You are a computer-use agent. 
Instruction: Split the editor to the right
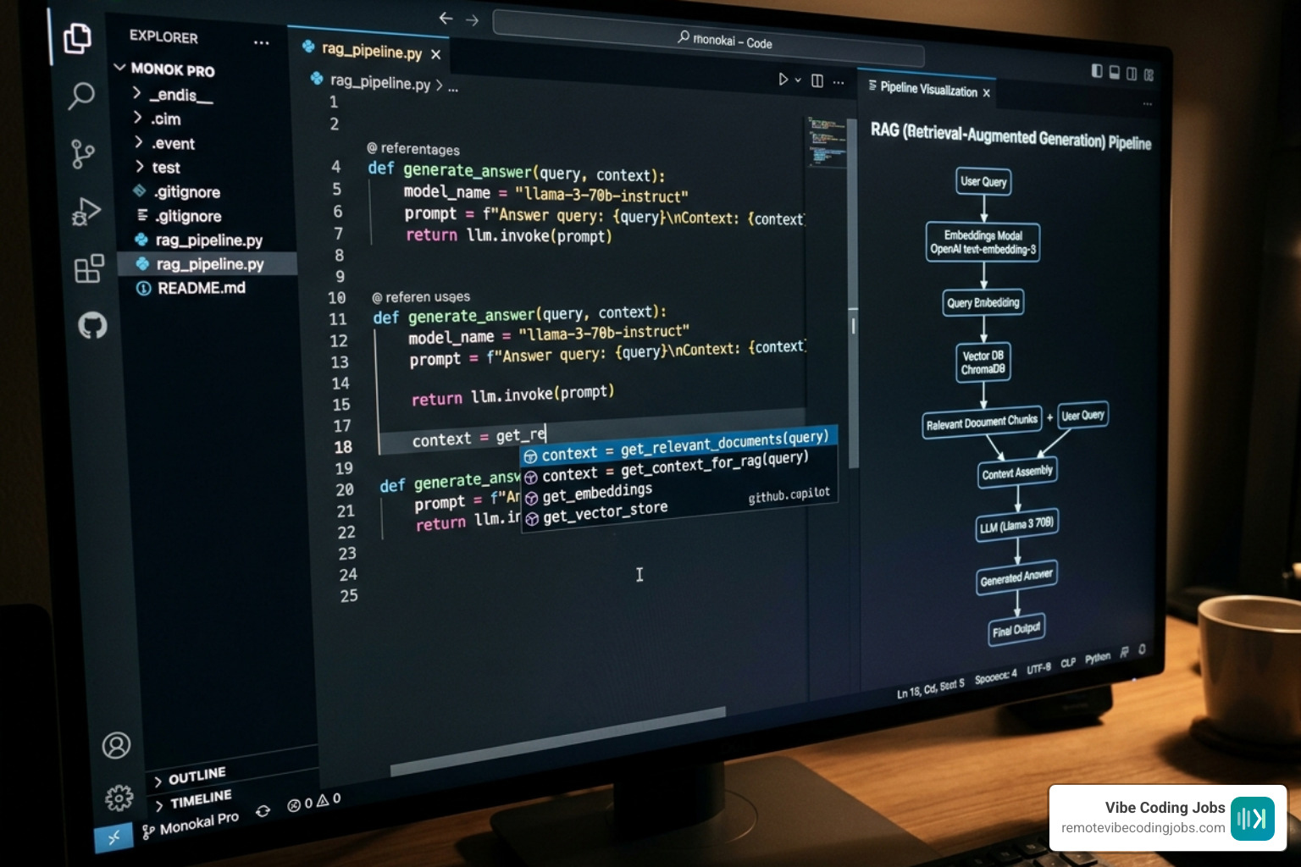(817, 80)
